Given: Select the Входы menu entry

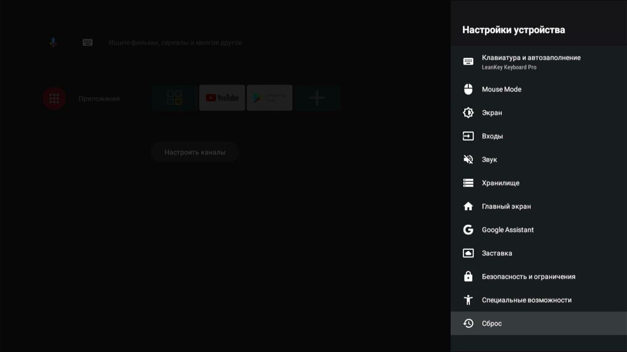Looking at the screenshot, I should [x=539, y=136].
